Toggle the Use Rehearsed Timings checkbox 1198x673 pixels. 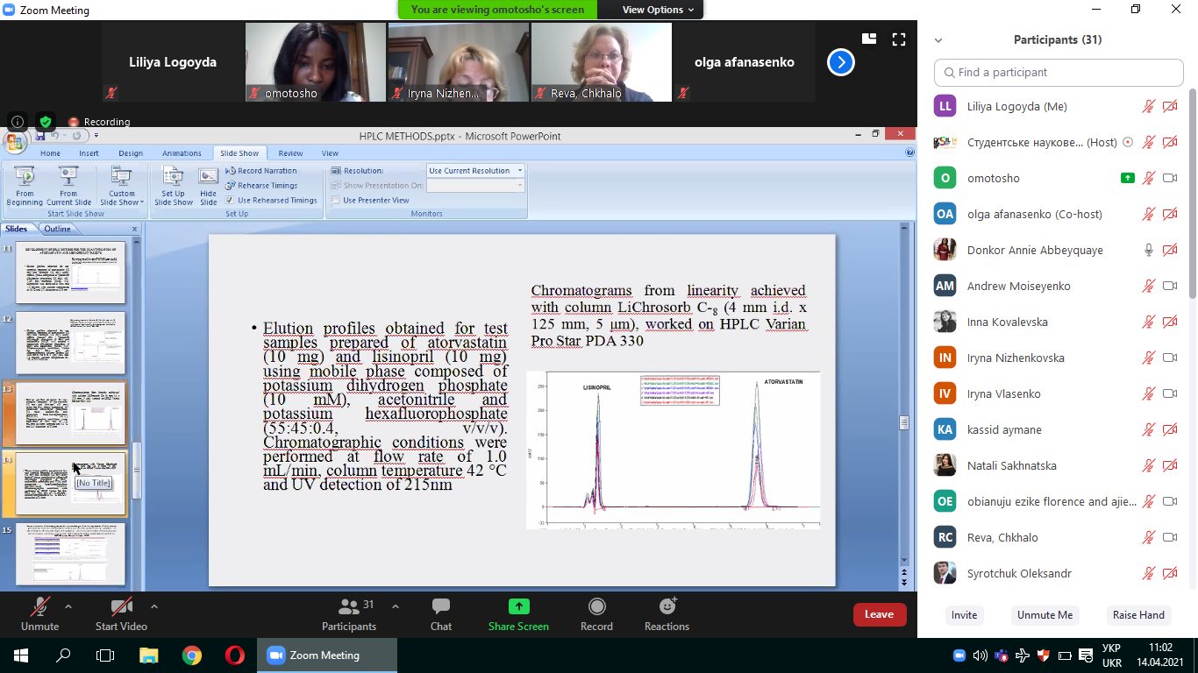click(x=232, y=200)
